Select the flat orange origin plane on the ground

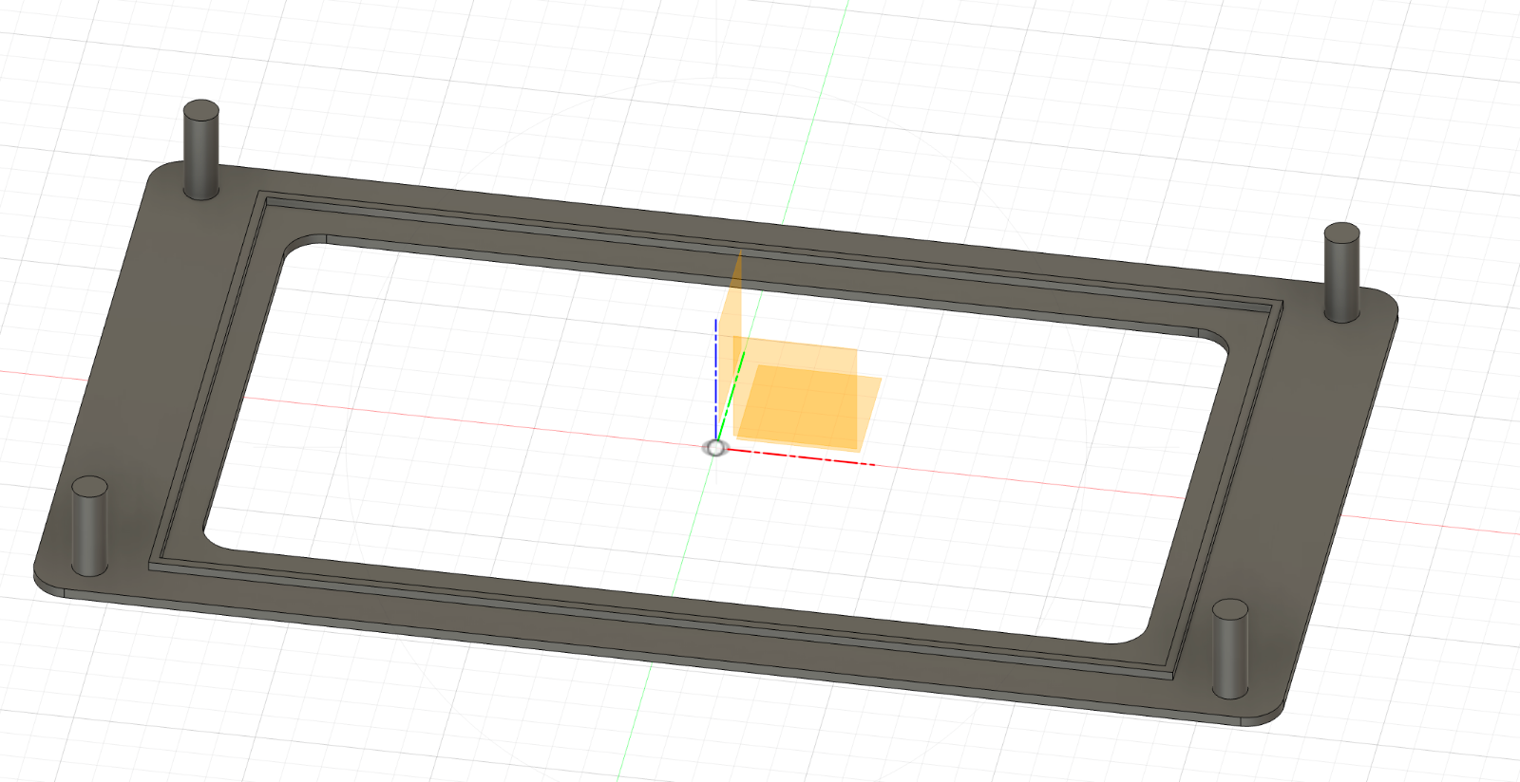[x=808, y=407]
